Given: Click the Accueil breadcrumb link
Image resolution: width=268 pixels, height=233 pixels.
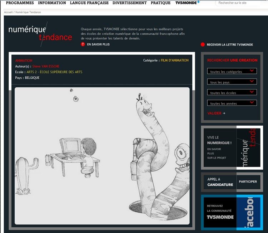Looking at the screenshot, I should [x=8, y=12].
